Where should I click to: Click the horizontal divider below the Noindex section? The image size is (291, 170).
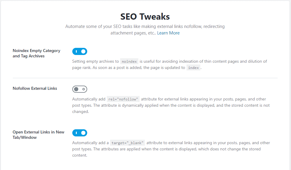(x=145, y=78)
